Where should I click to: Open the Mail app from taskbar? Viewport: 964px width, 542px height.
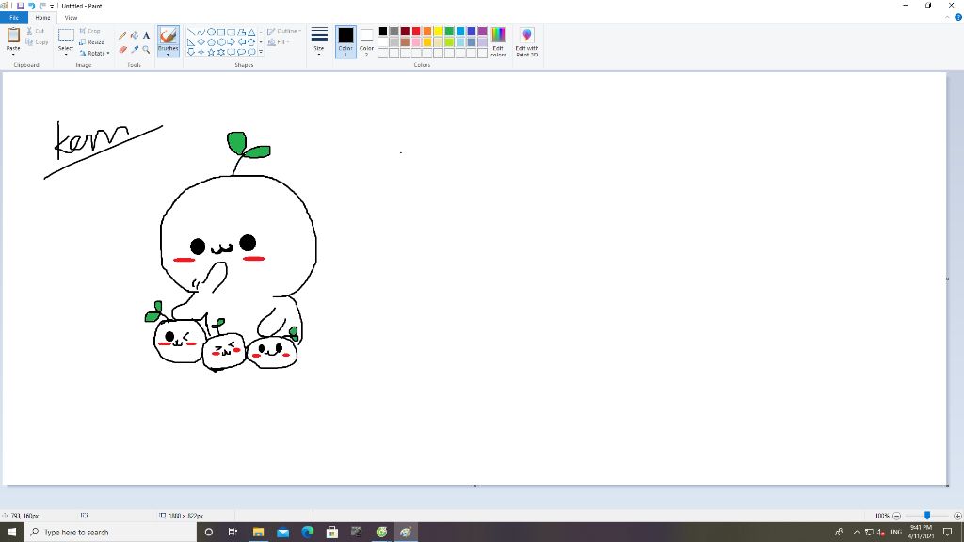click(282, 533)
